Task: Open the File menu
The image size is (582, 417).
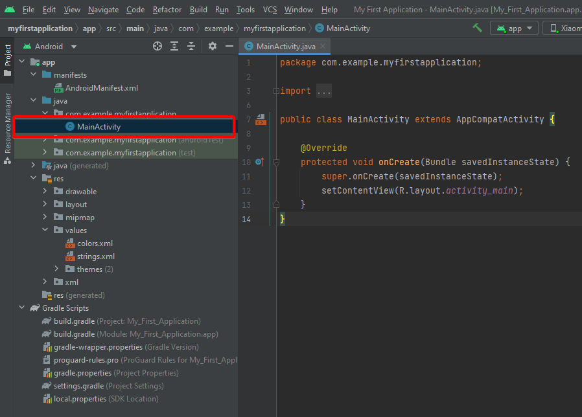Action: point(29,10)
